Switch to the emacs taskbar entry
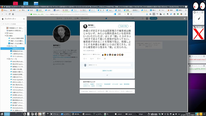Image resolution: width=206 pixels, height=116 pixels. pyautogui.click(x=87, y=114)
